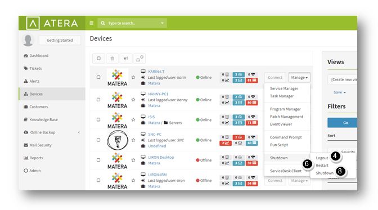Click the trash delete icon in toolbar
Image resolution: width=378 pixels, height=210 pixels.
112,59
